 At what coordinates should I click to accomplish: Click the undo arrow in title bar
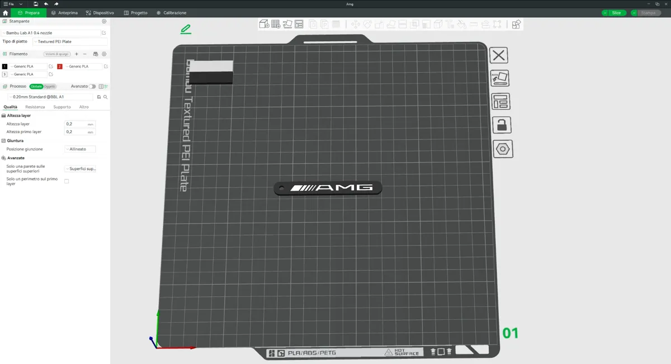(x=46, y=4)
